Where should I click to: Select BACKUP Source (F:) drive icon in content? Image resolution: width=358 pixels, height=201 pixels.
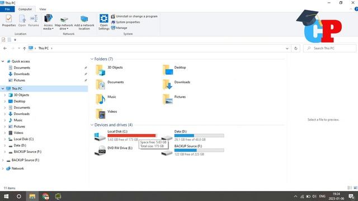pyautogui.click(x=167, y=153)
